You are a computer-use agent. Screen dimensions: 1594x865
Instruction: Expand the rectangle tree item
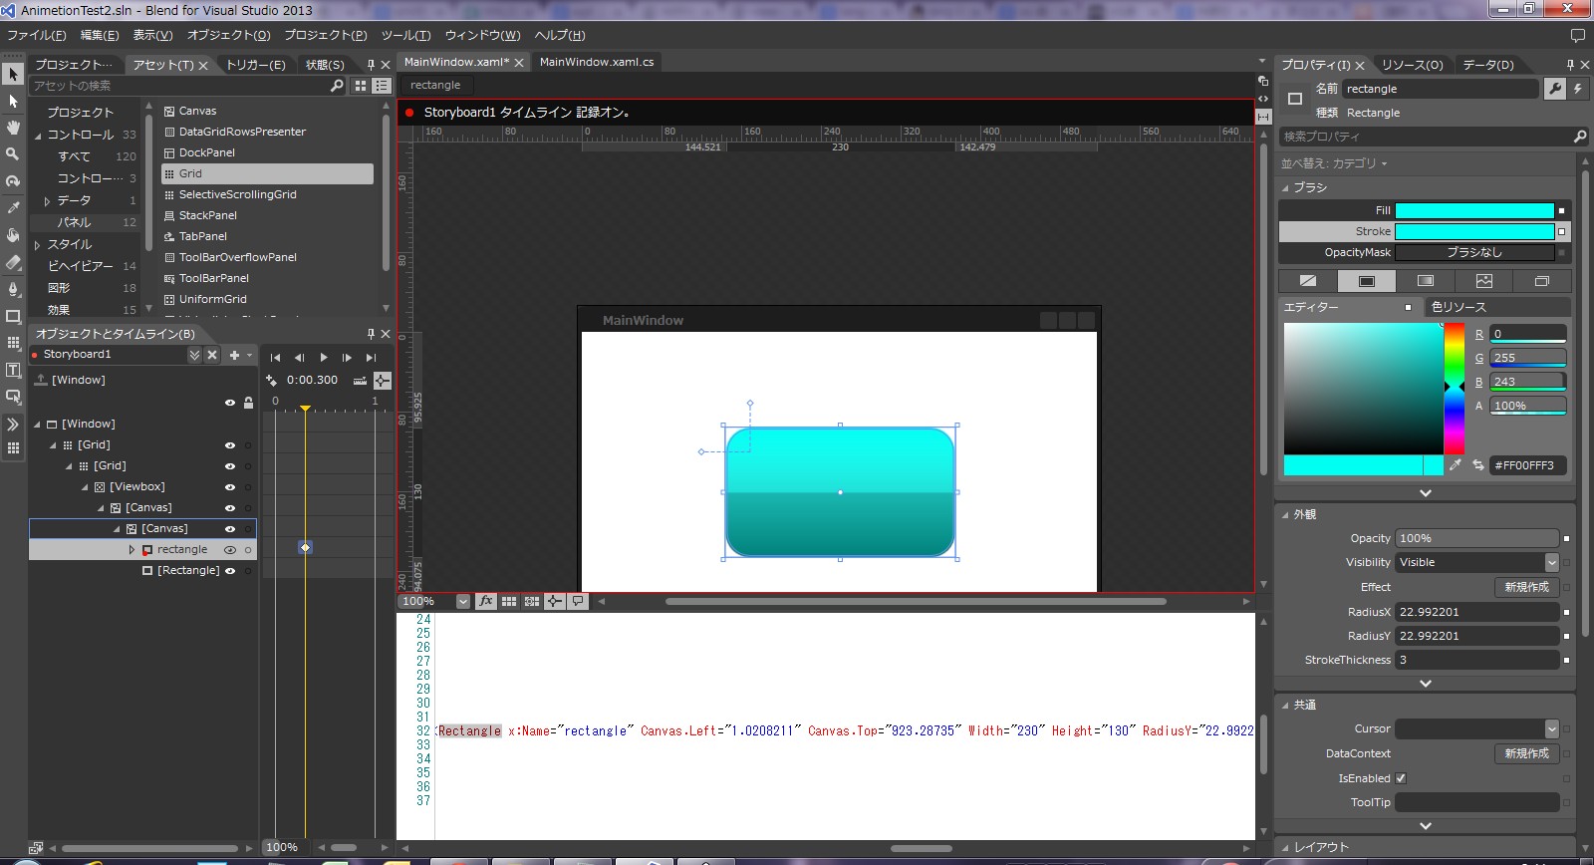[x=132, y=550]
